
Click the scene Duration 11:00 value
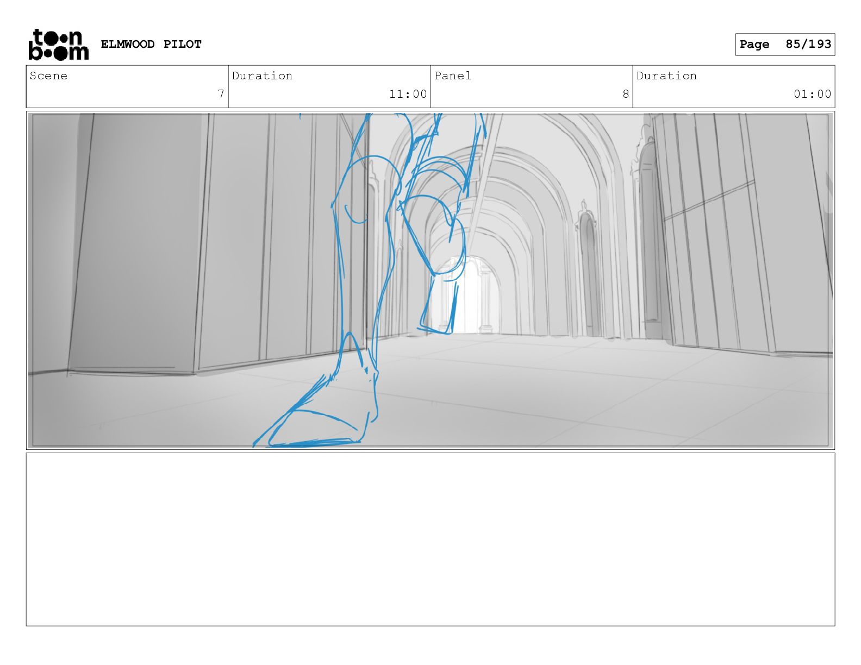click(408, 94)
